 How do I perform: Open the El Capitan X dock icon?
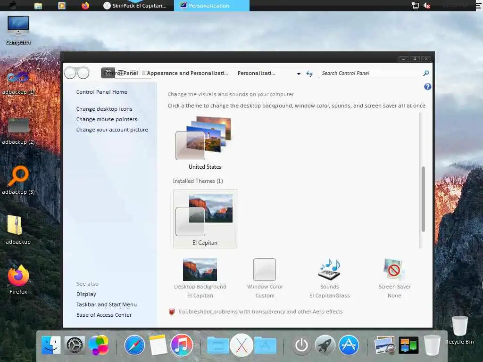tap(241, 345)
